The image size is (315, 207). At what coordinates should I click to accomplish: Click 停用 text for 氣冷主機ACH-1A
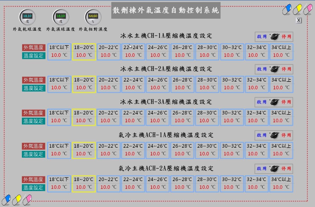point(286,135)
